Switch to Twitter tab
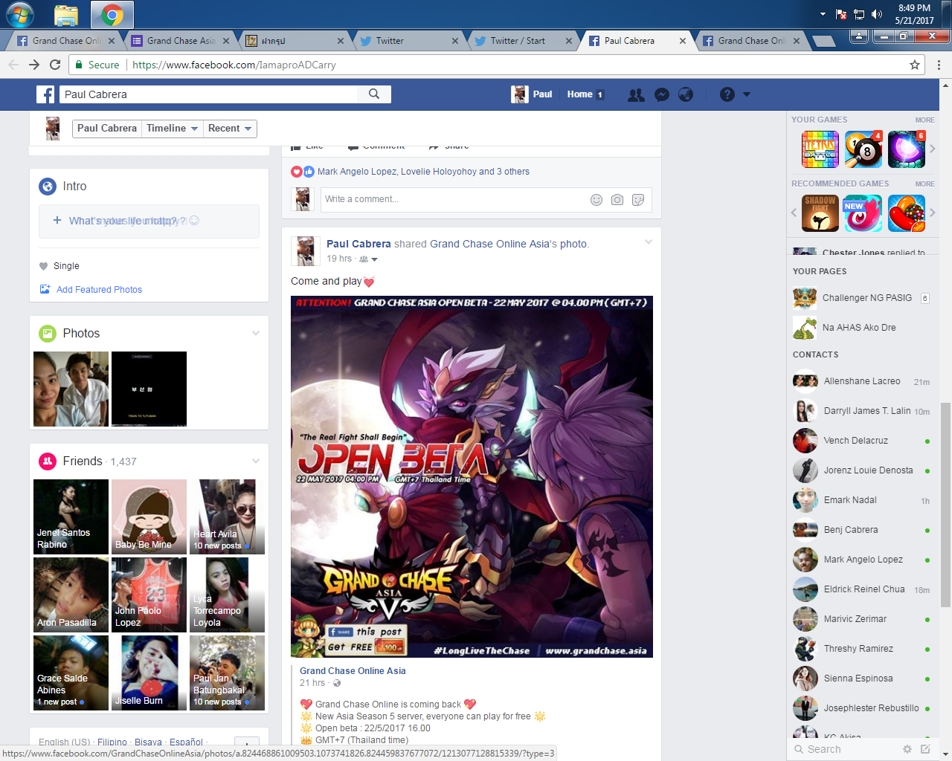The height and width of the screenshot is (761, 952). (x=408, y=41)
